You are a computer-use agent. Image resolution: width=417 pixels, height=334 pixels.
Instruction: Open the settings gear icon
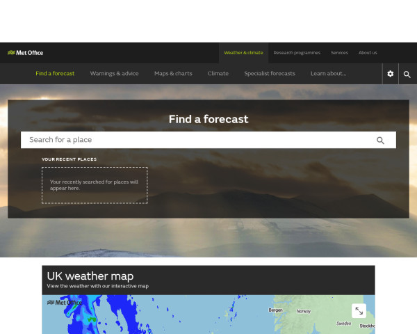390,74
